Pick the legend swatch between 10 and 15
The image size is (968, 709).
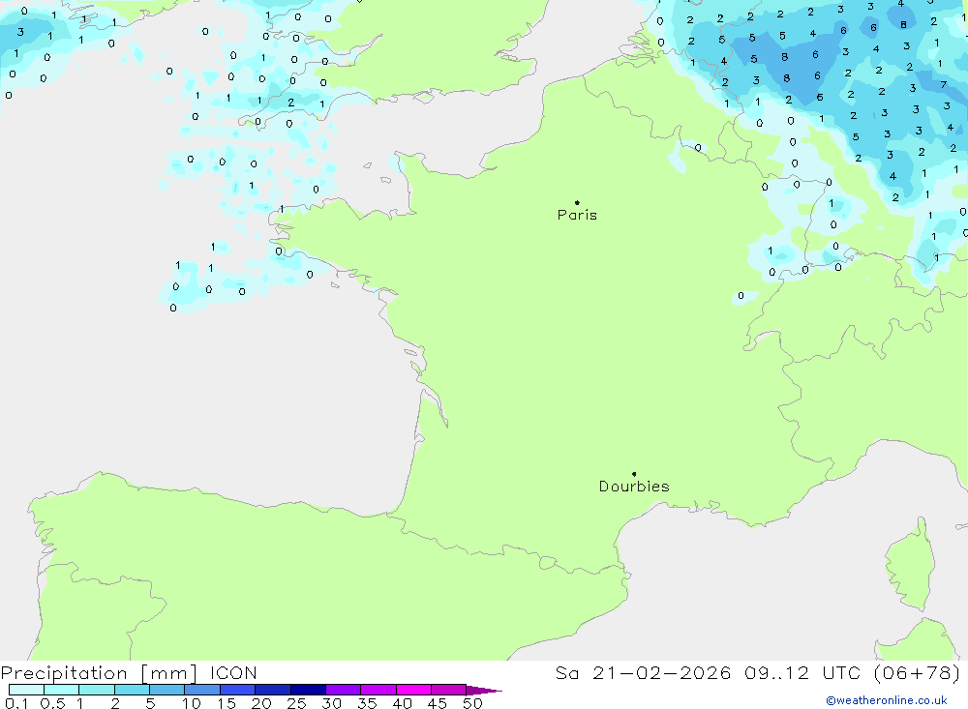(202, 690)
